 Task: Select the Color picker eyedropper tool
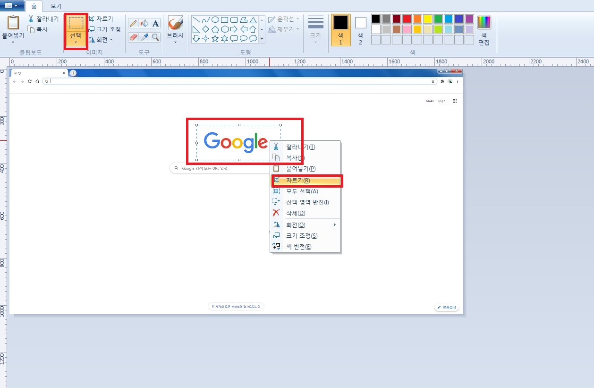pyautogui.click(x=144, y=37)
